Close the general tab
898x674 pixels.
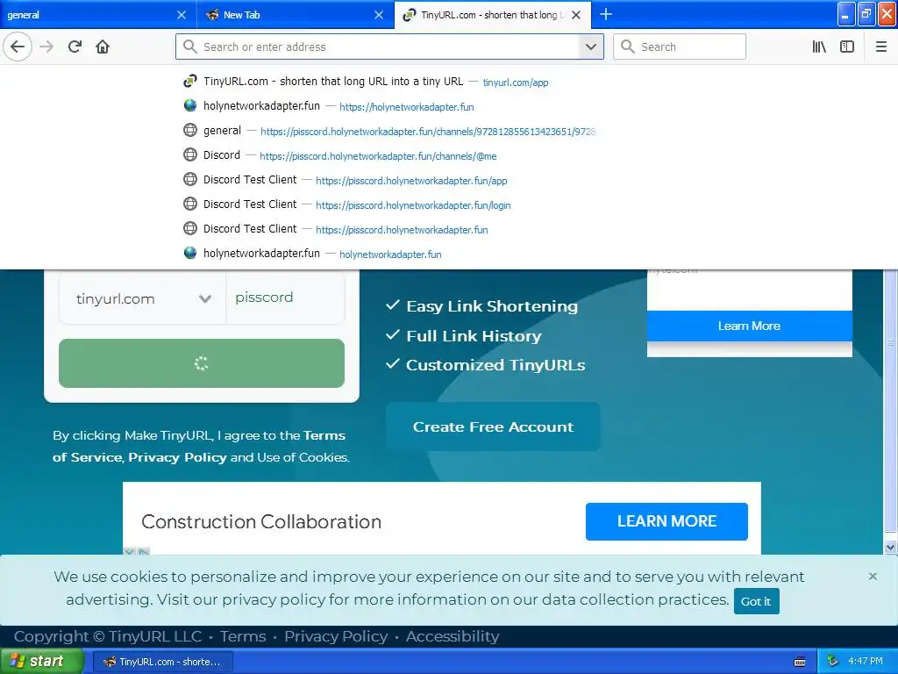(181, 15)
